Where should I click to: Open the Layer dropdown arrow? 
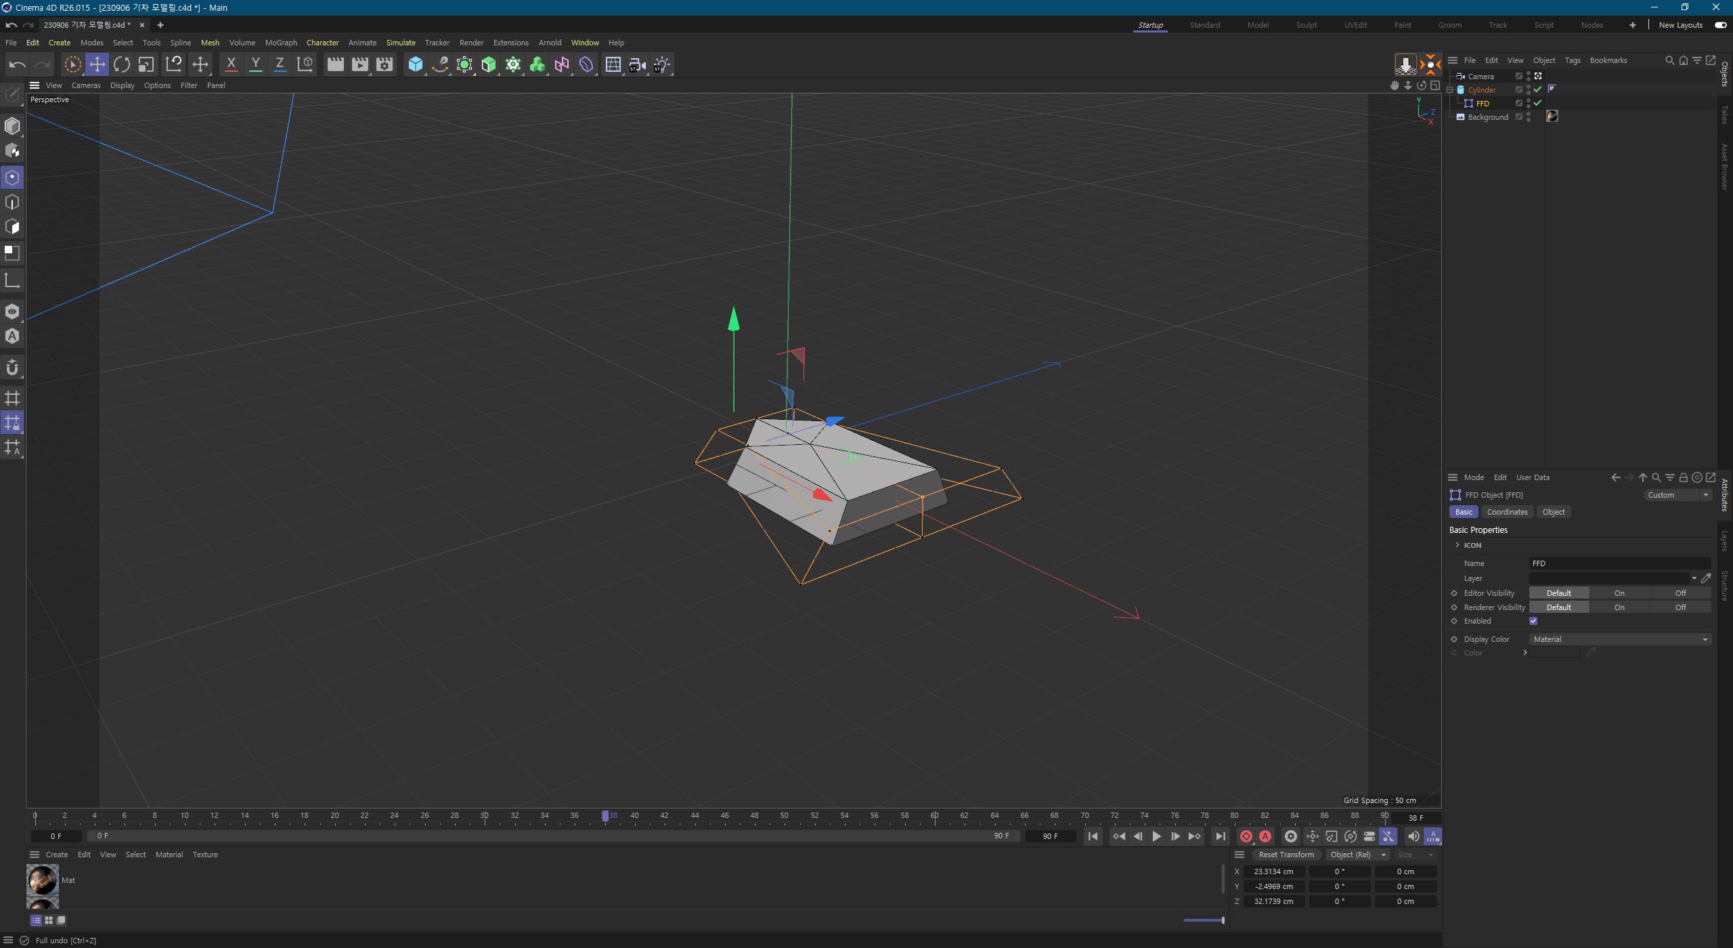pyautogui.click(x=1694, y=578)
